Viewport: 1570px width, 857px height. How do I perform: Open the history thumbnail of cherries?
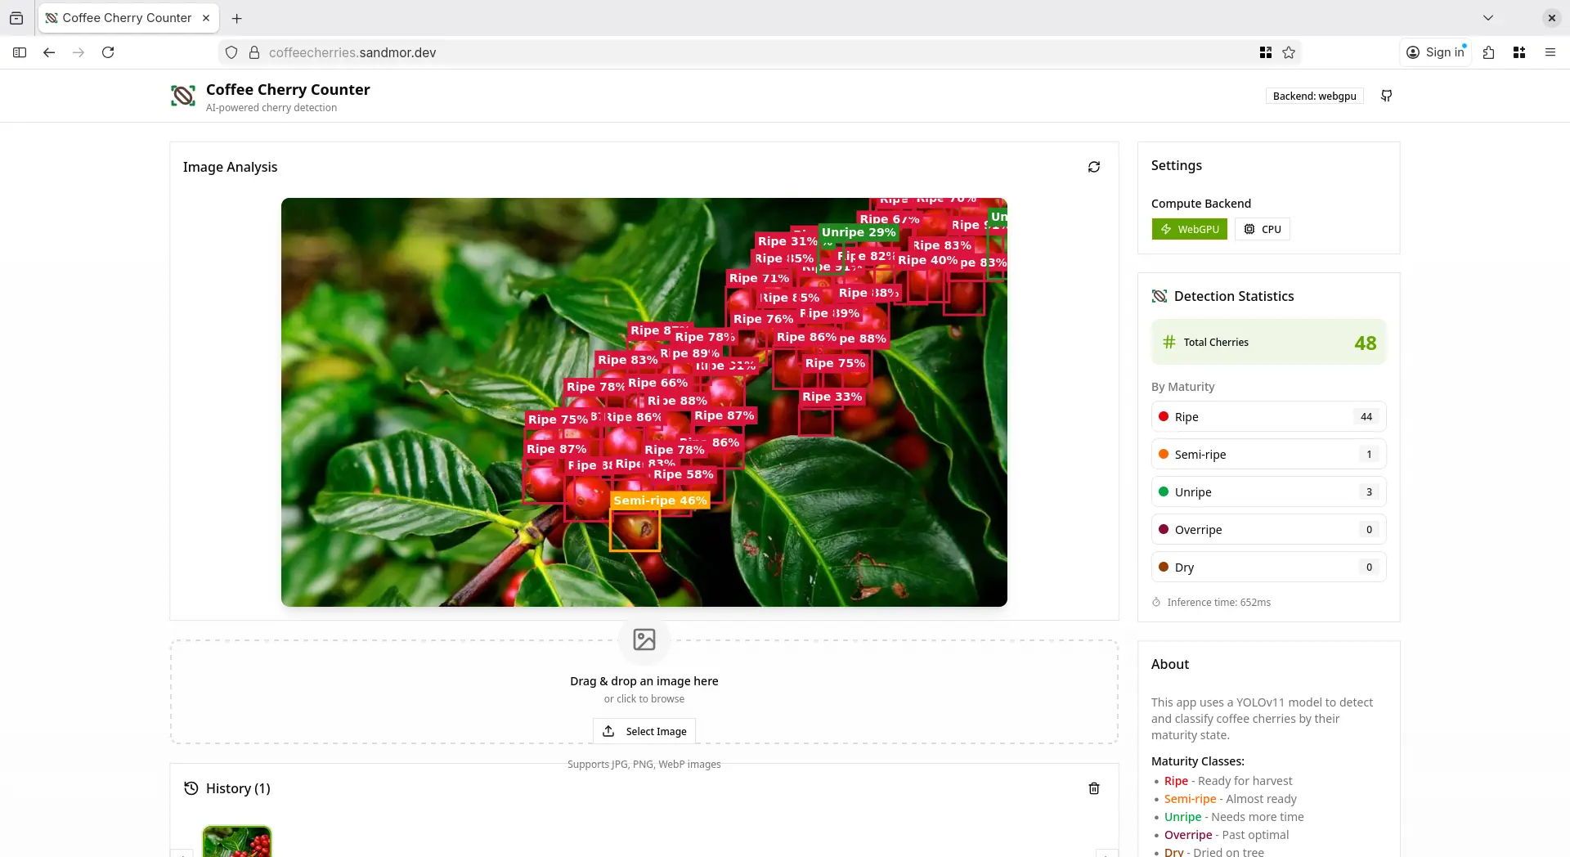pyautogui.click(x=237, y=841)
